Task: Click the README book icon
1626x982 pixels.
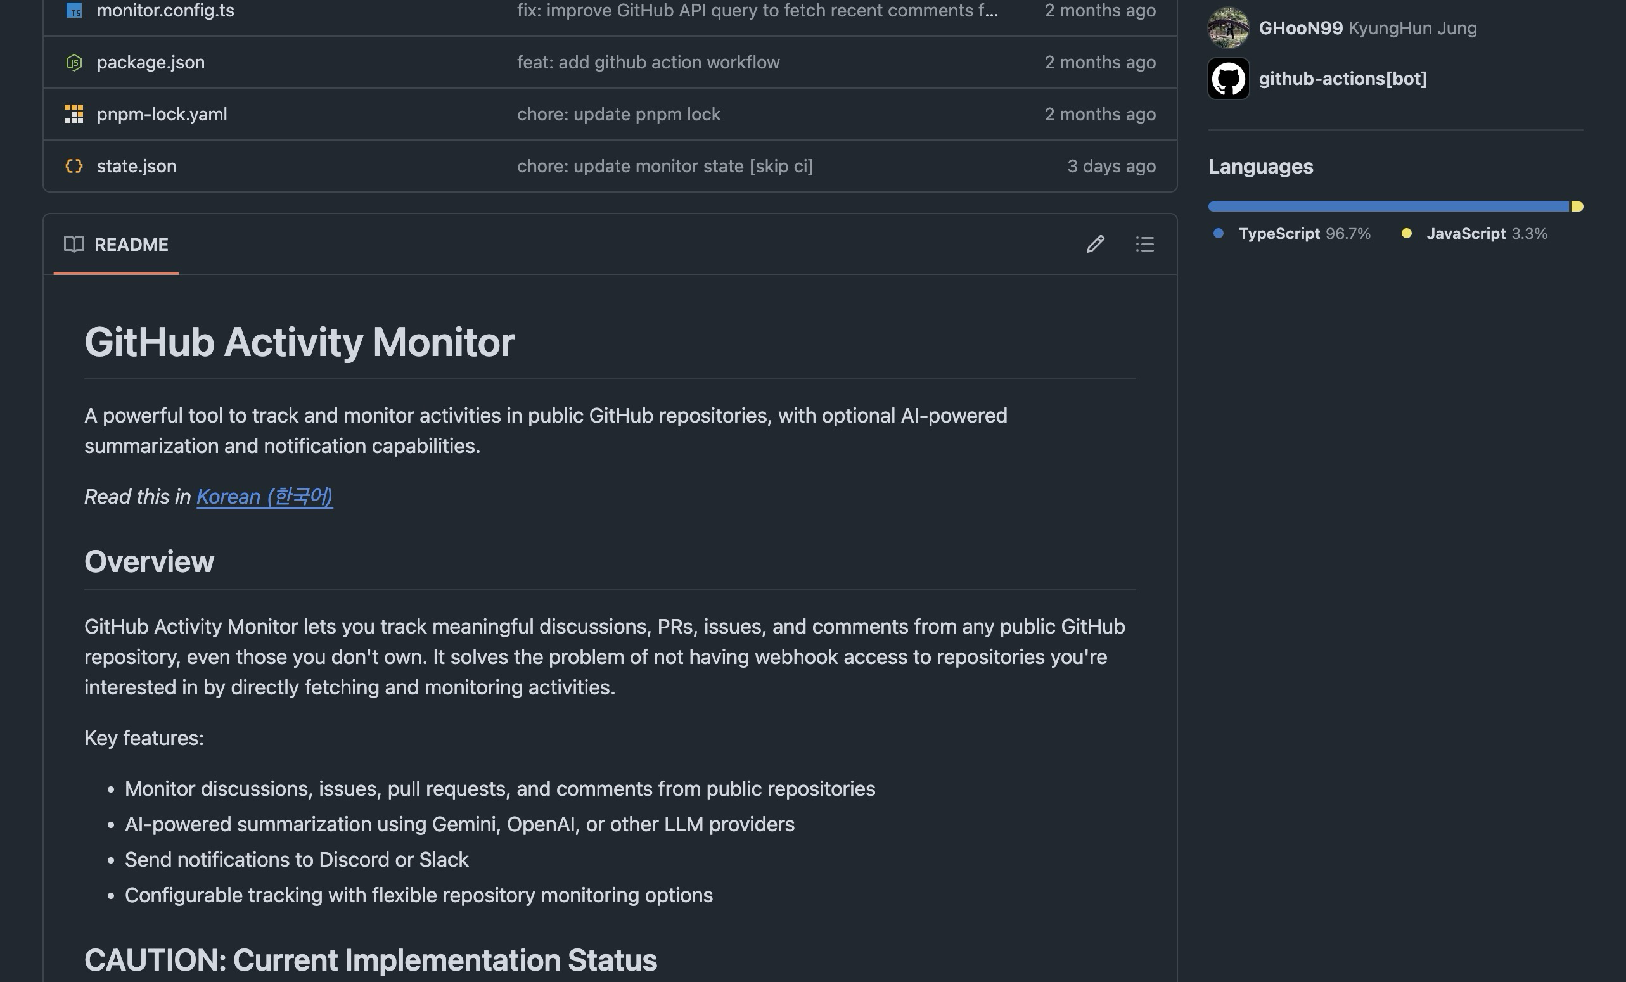Action: (x=74, y=244)
